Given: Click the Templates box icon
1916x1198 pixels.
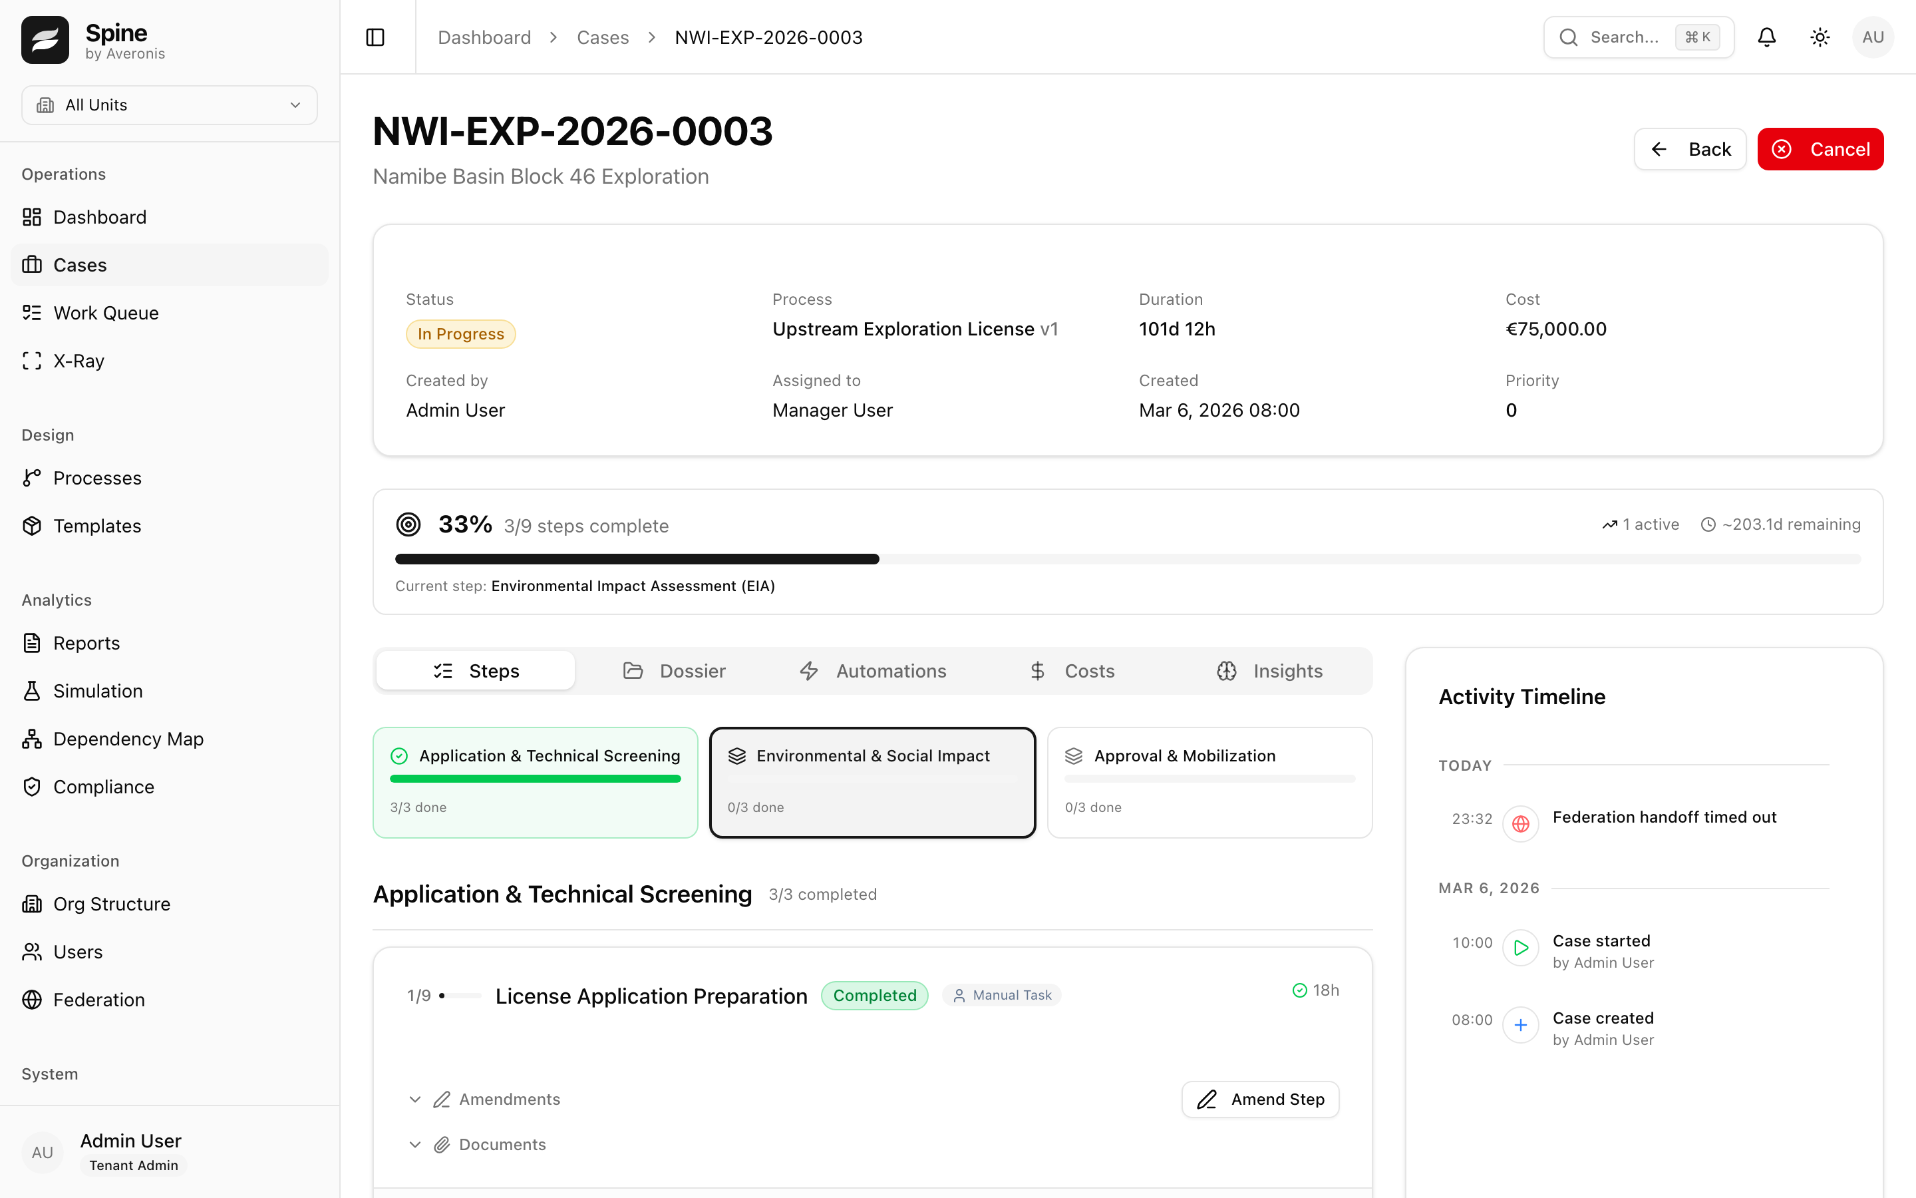Looking at the screenshot, I should pyautogui.click(x=32, y=526).
